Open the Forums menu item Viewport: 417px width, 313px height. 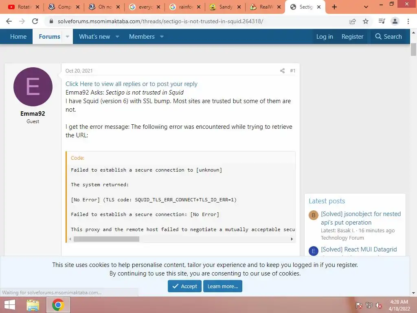(x=49, y=36)
